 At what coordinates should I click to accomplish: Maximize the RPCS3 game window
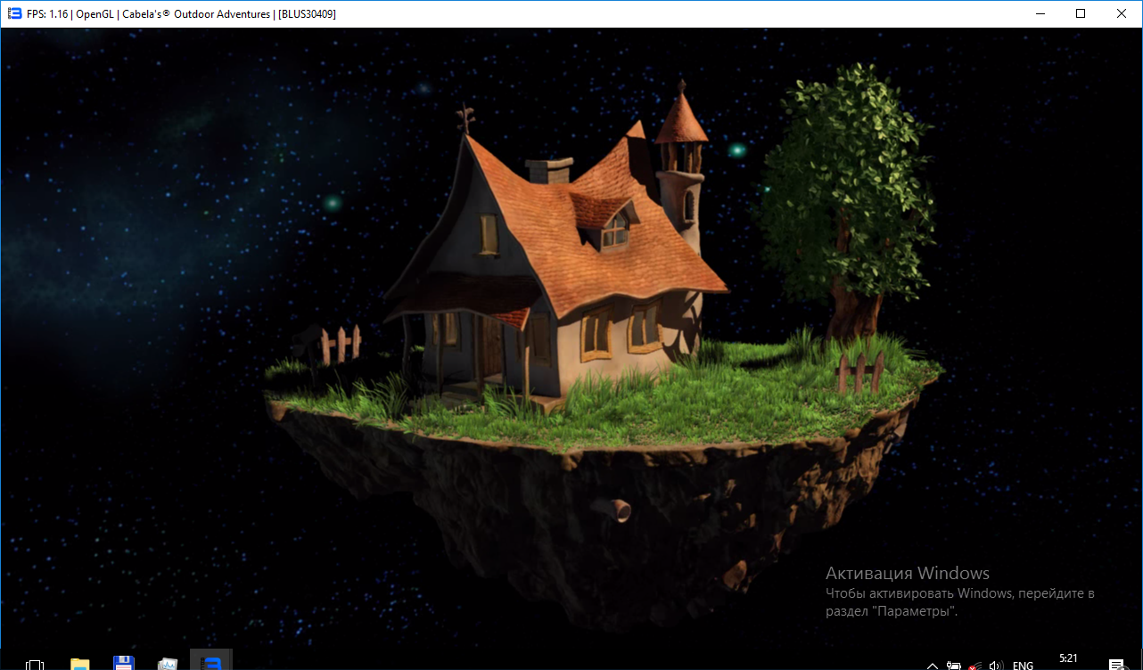click(x=1081, y=13)
